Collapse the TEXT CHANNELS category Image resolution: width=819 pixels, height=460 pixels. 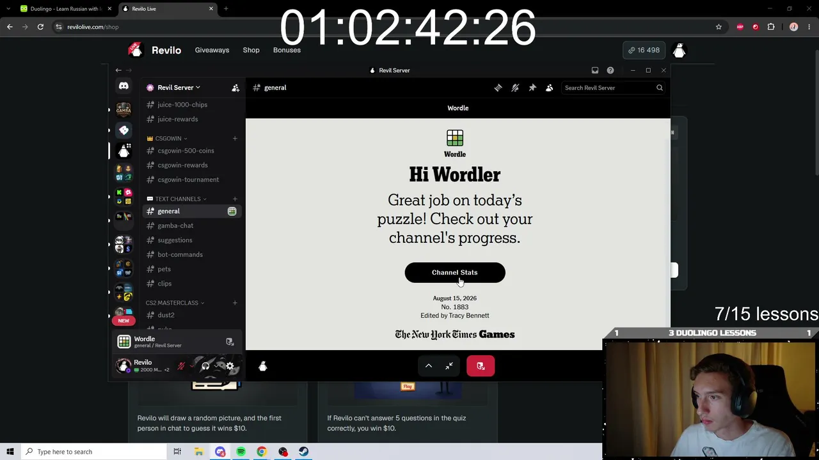(176, 199)
